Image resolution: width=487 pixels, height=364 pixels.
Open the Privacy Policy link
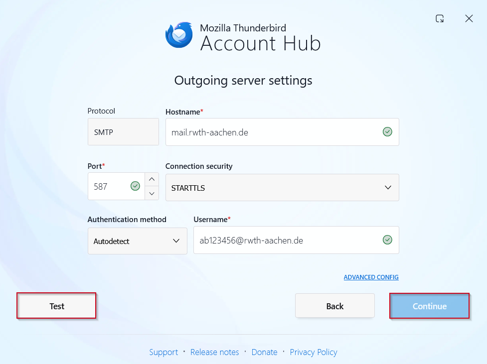tap(314, 352)
